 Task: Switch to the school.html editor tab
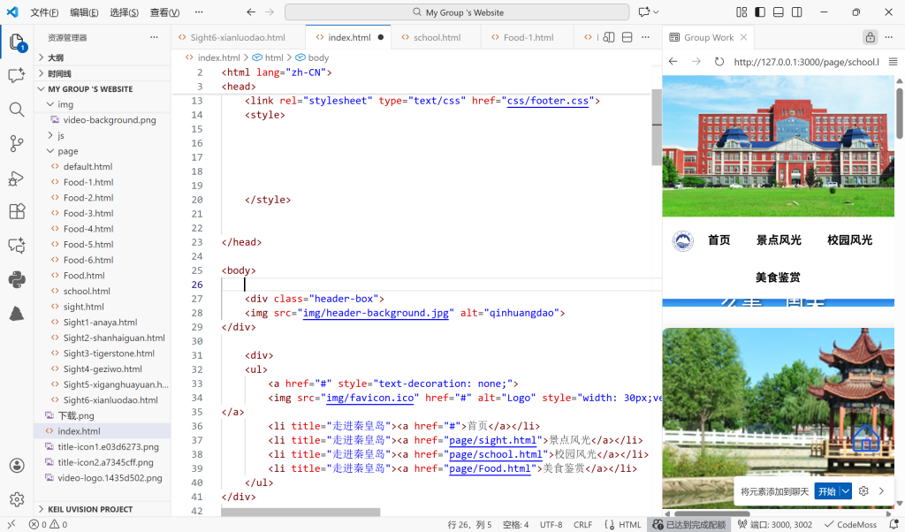click(437, 38)
